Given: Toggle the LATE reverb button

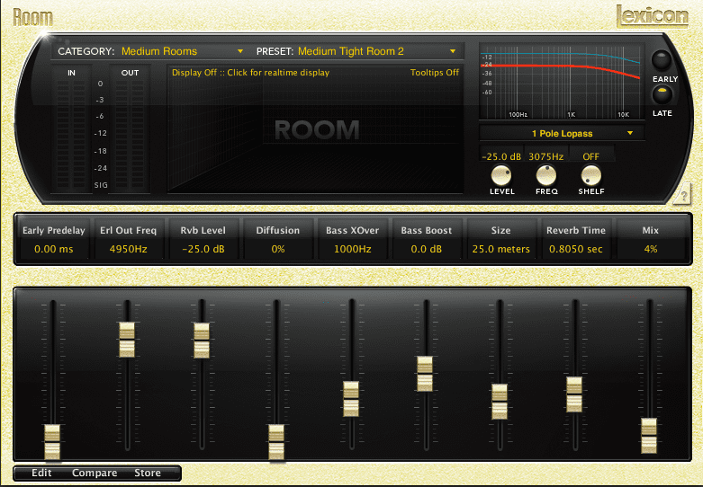Looking at the screenshot, I should click(662, 94).
